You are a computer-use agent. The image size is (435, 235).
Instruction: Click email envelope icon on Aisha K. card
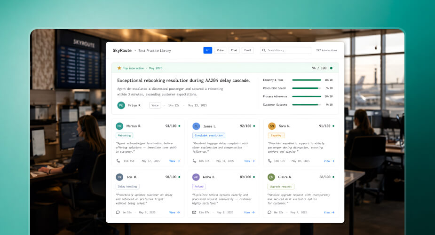194,212
